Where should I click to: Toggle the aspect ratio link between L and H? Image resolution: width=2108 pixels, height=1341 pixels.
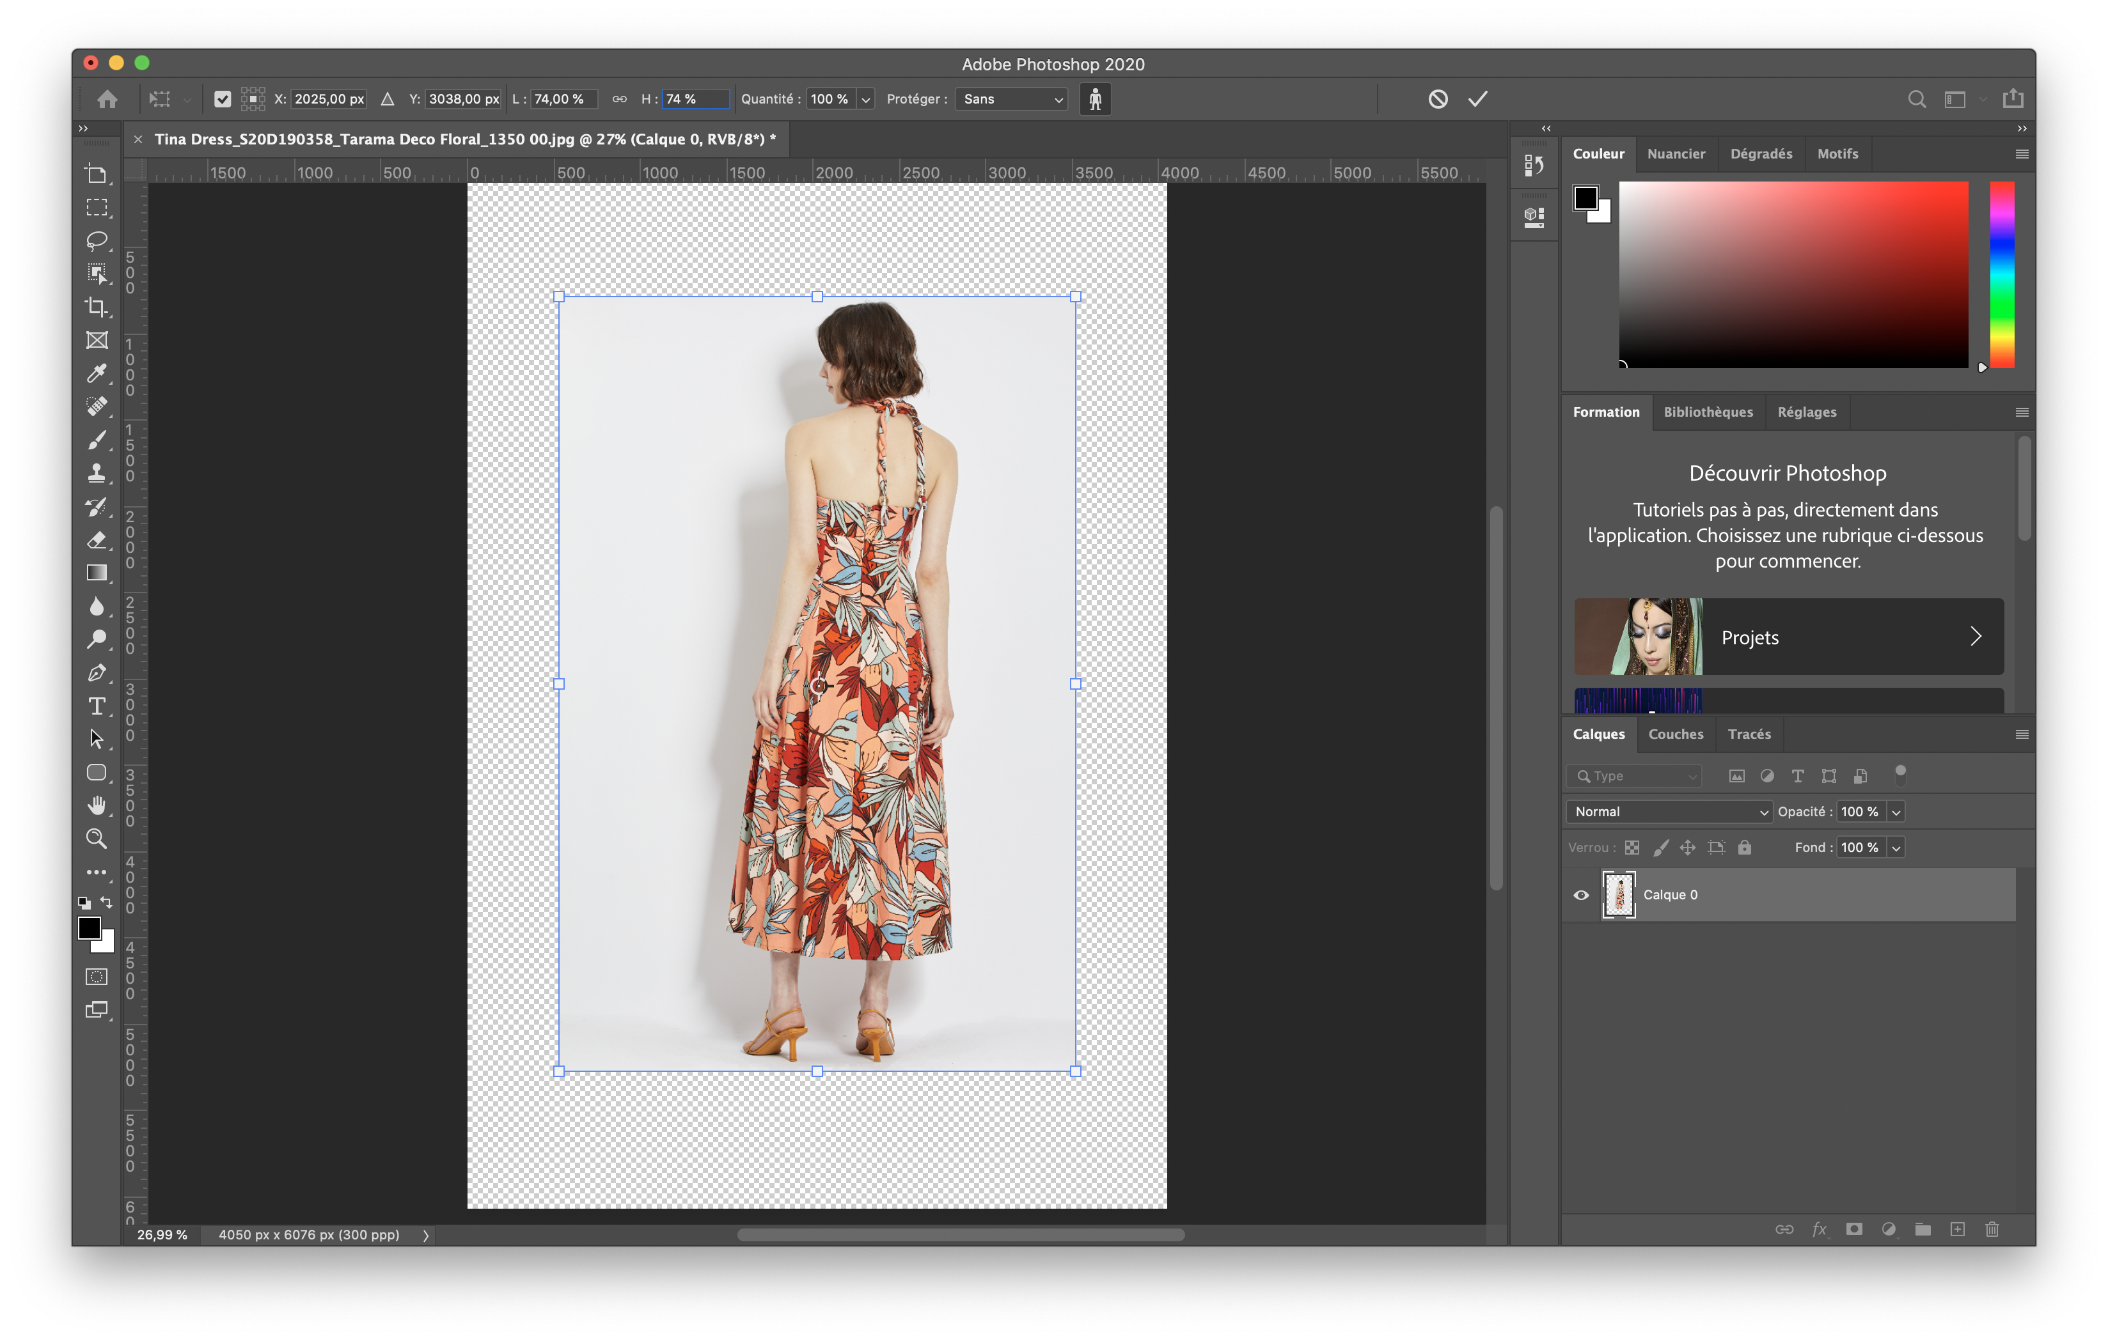[x=619, y=99]
